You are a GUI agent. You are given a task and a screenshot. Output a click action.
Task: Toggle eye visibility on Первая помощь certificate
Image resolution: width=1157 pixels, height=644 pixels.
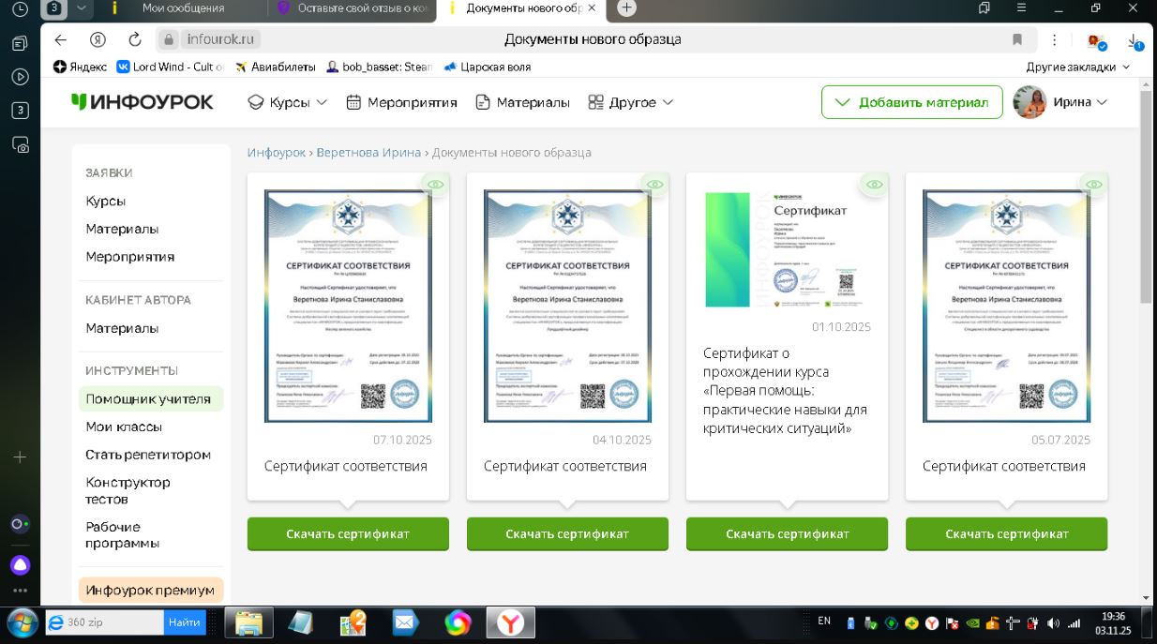[874, 185]
